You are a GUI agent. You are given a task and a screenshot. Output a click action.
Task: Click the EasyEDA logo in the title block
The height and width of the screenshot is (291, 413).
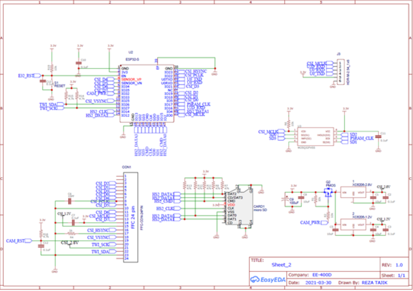point(268,280)
